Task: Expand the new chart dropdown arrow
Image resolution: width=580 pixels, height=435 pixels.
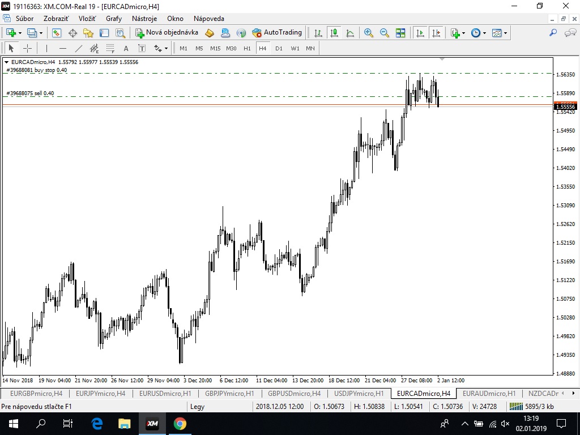Action: pos(21,33)
